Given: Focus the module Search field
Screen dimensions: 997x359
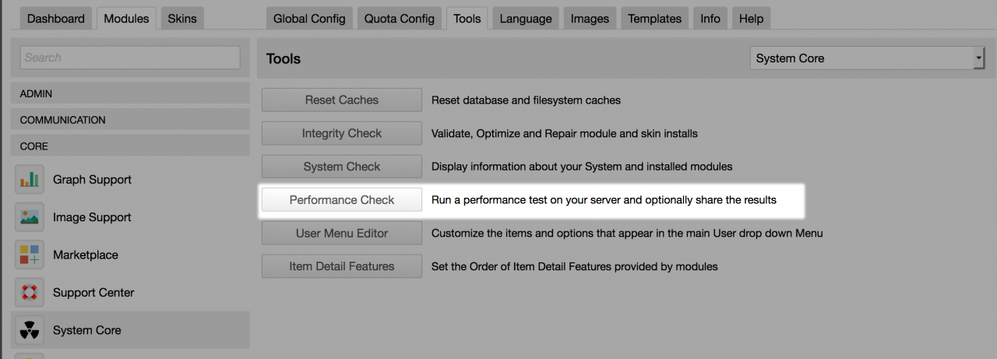Looking at the screenshot, I should [x=130, y=58].
